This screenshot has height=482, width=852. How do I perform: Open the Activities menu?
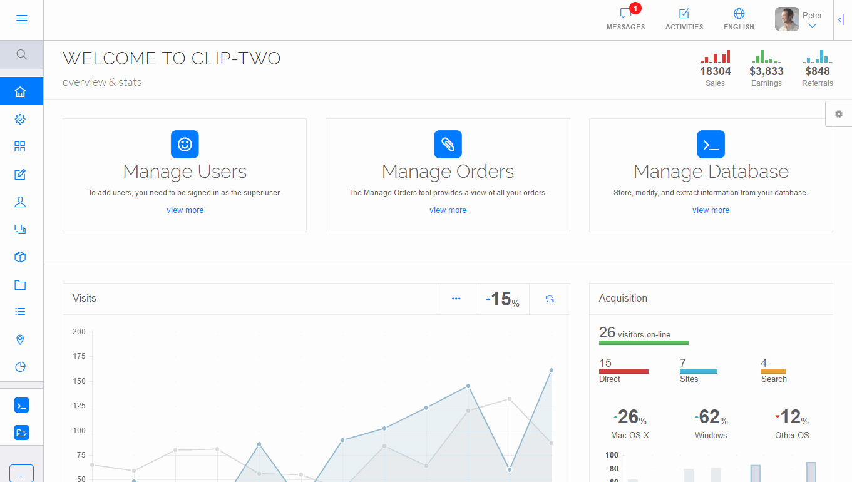684,19
